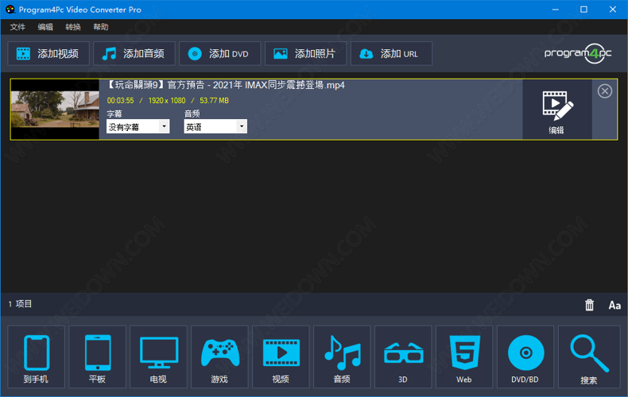Click the video thumbnail preview
Screen dimensions: 628x397
click(x=55, y=110)
